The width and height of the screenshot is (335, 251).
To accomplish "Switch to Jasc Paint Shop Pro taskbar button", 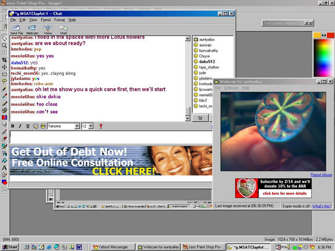I will [204, 247].
